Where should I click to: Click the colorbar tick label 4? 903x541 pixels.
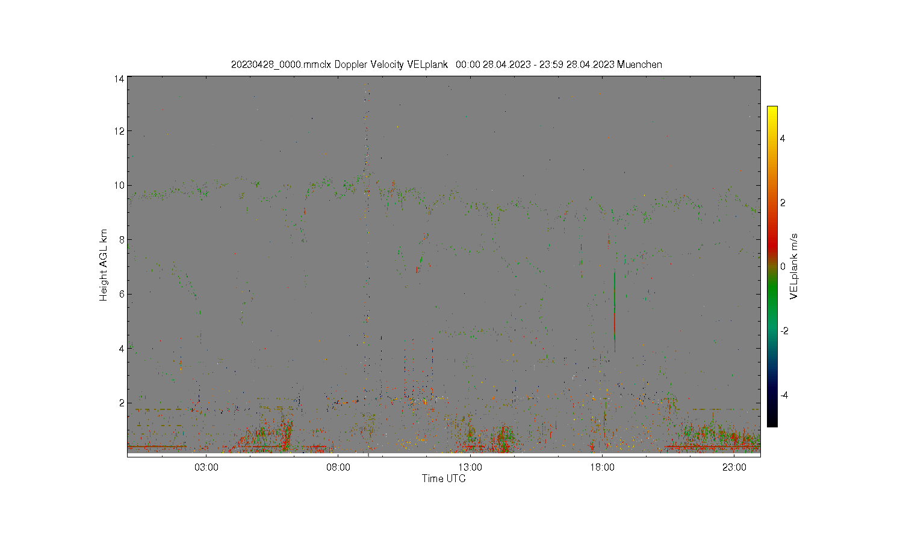click(783, 138)
